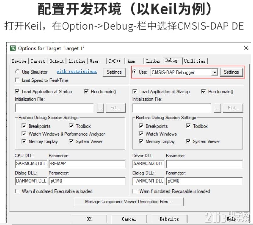Image resolution: width=253 pixels, height=225 pixels.
Task: Select the Use debugger radio button
Action: click(x=134, y=72)
